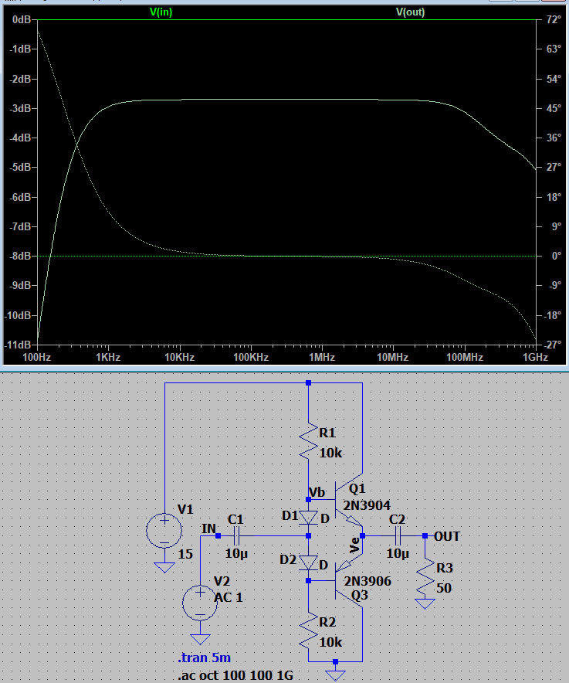Click the IN net label

click(x=208, y=528)
